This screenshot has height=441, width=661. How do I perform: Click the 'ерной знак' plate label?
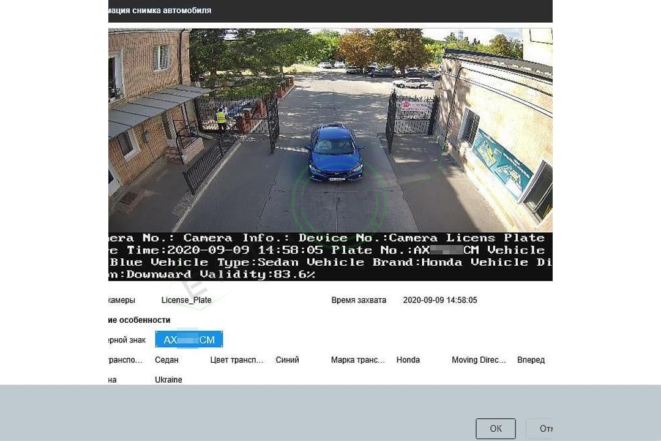[127, 340]
